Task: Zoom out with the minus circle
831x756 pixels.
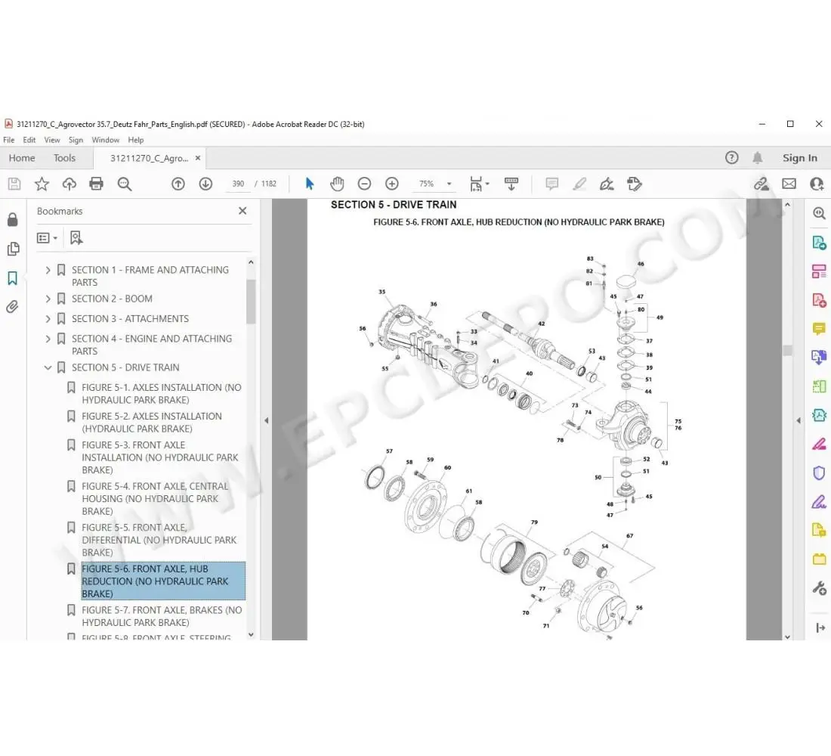Action: [365, 184]
